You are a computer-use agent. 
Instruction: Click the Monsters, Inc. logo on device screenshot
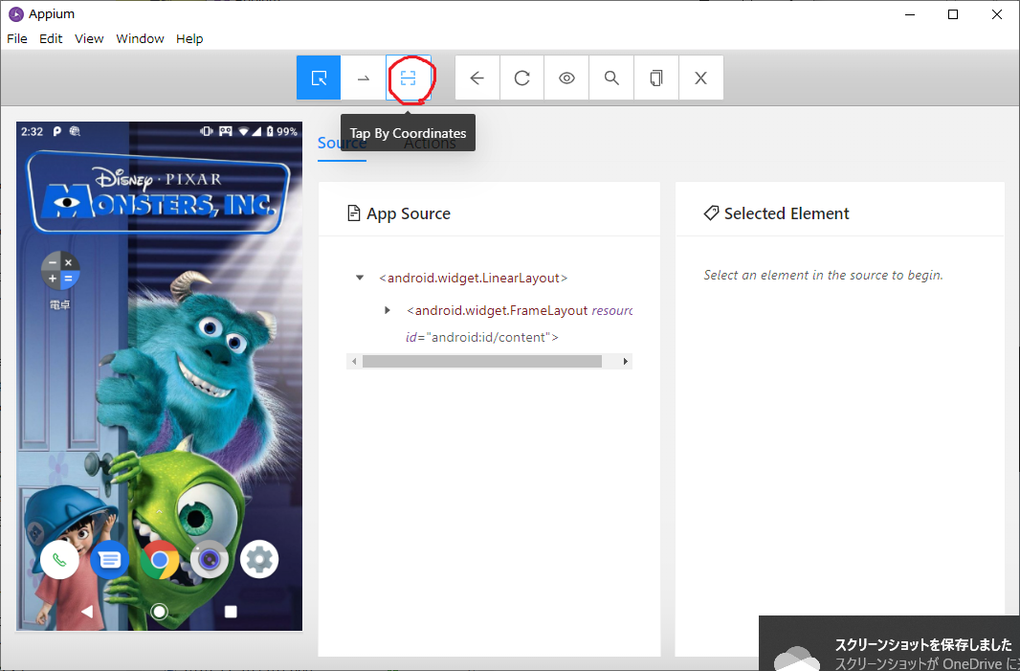coord(158,192)
